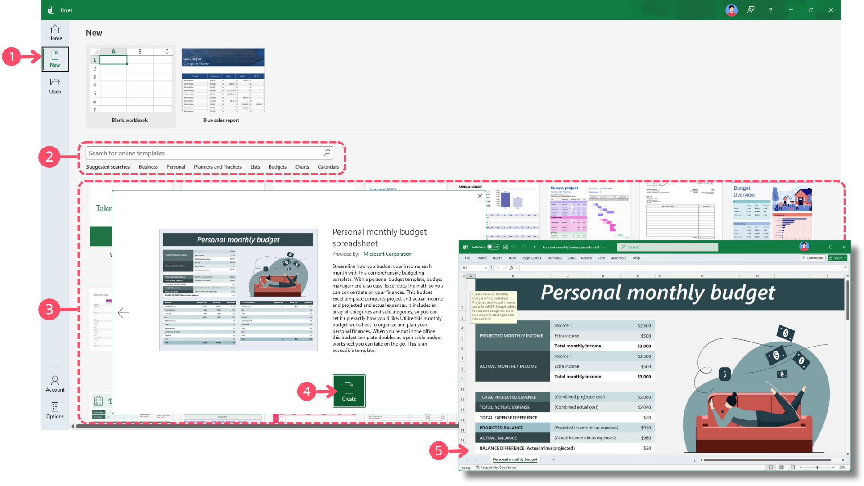Click the horizontal scrollbar in budget workbook
This screenshot has height=486, width=864.
pos(767,460)
